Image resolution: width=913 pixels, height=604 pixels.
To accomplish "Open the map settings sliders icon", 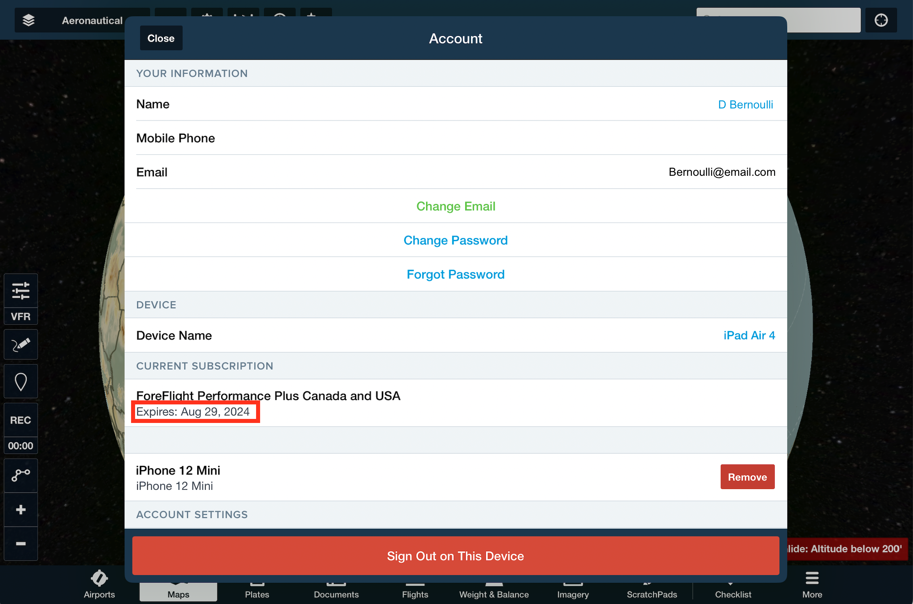I will pos(21,290).
